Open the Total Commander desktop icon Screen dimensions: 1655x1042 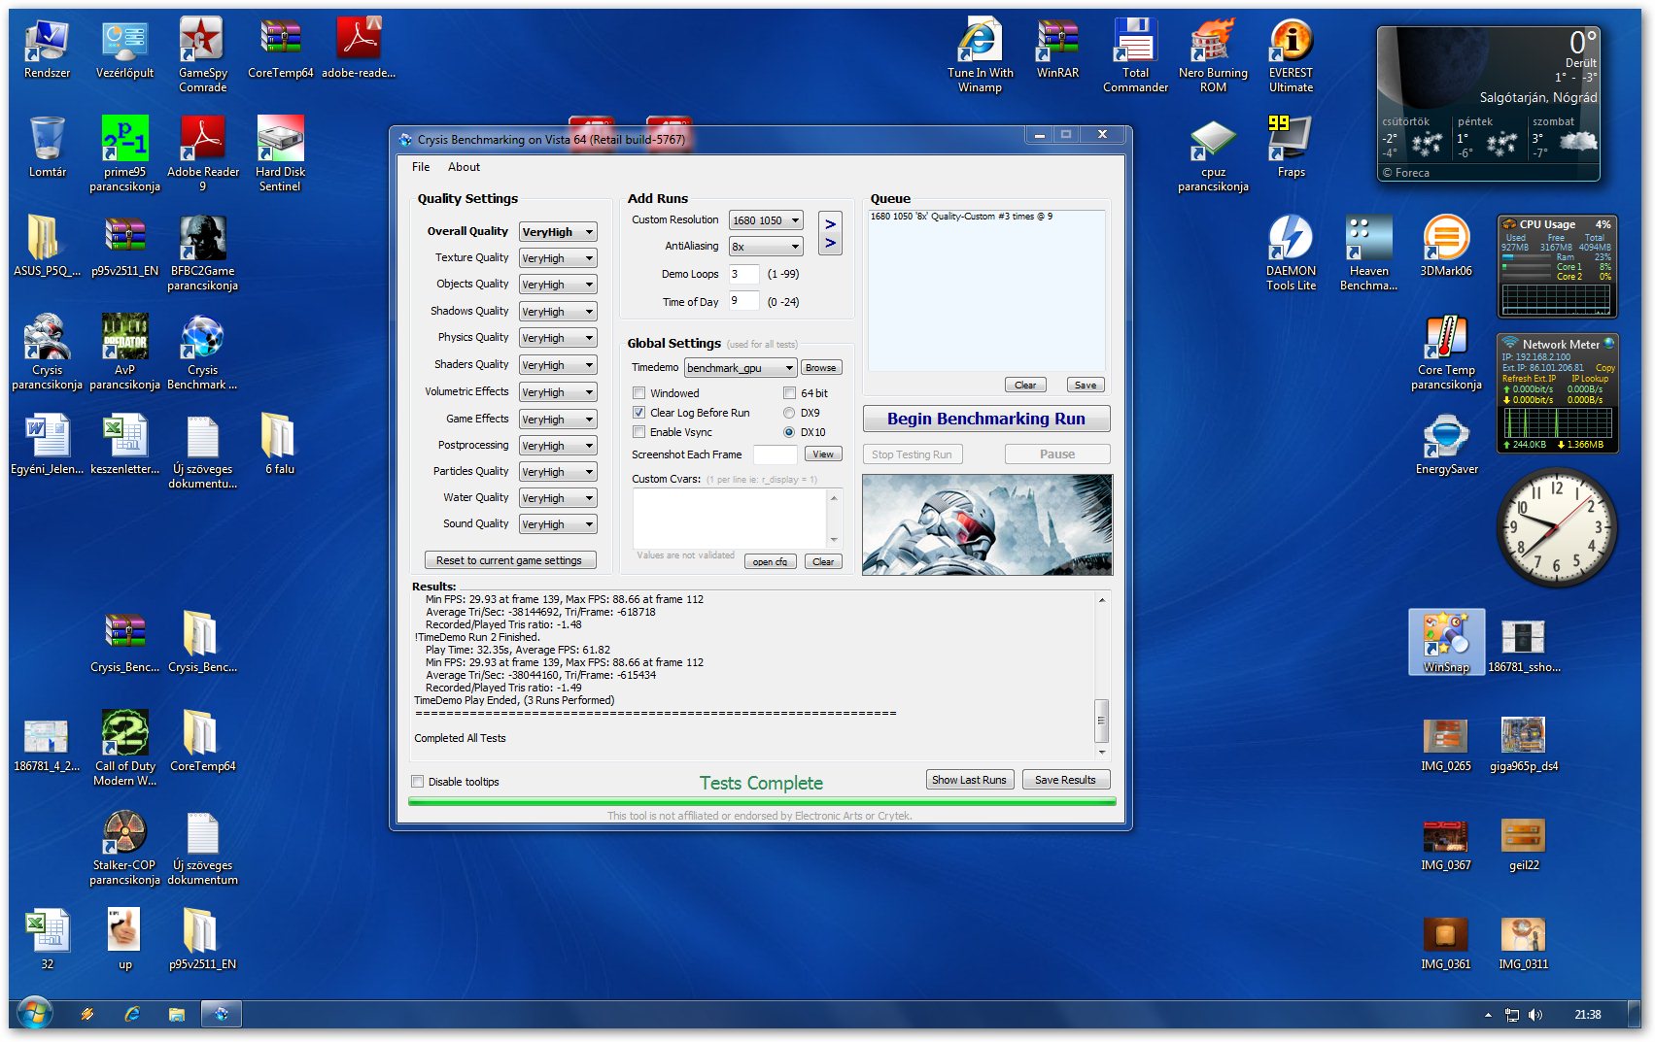click(x=1135, y=54)
